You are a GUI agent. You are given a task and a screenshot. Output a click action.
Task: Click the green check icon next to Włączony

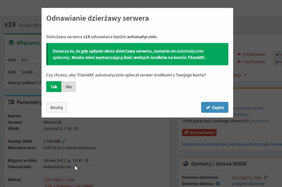coord(11,43)
